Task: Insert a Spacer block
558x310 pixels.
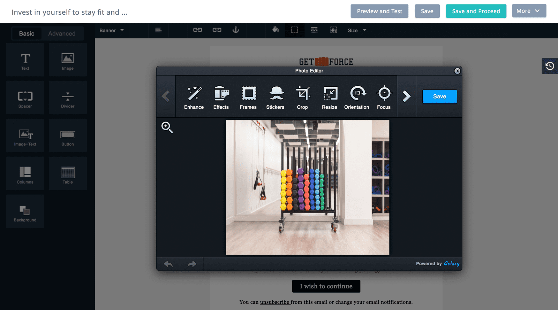Action: (25, 98)
